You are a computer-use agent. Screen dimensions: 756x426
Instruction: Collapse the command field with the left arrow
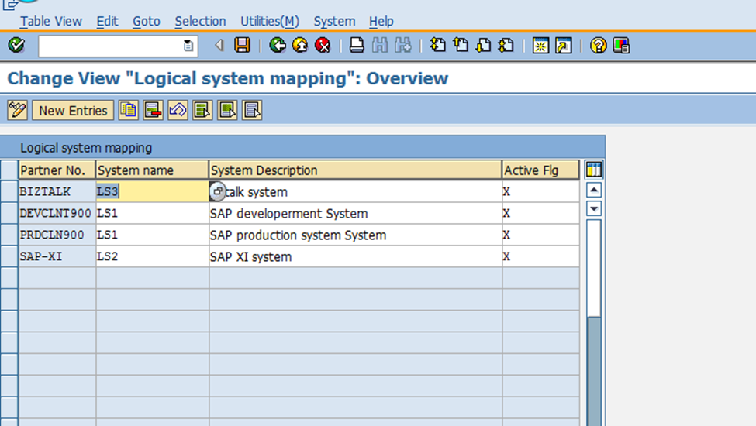tap(219, 46)
